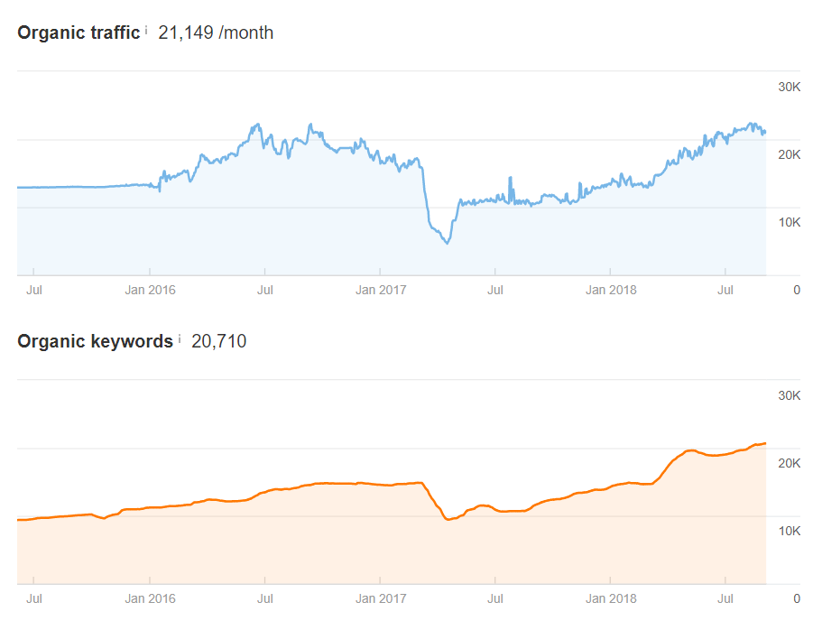Click the 20K label on traffic chart
This screenshot has height=630, width=813.
pos(790,154)
